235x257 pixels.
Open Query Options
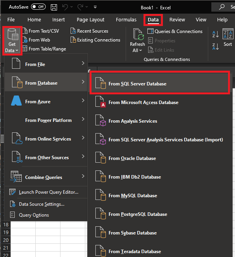click(46, 215)
